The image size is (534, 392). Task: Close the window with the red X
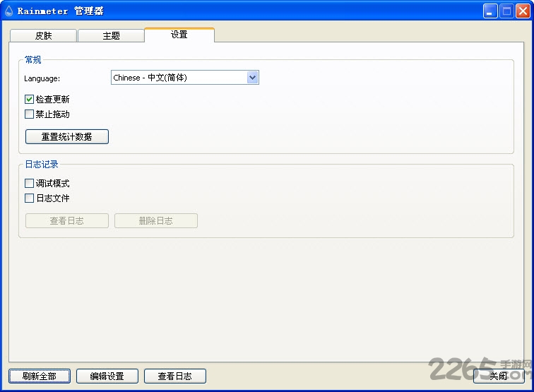click(523, 11)
